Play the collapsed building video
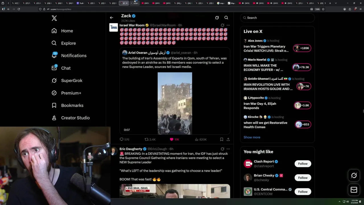Viewport: 364px width, 205px height. [175, 103]
